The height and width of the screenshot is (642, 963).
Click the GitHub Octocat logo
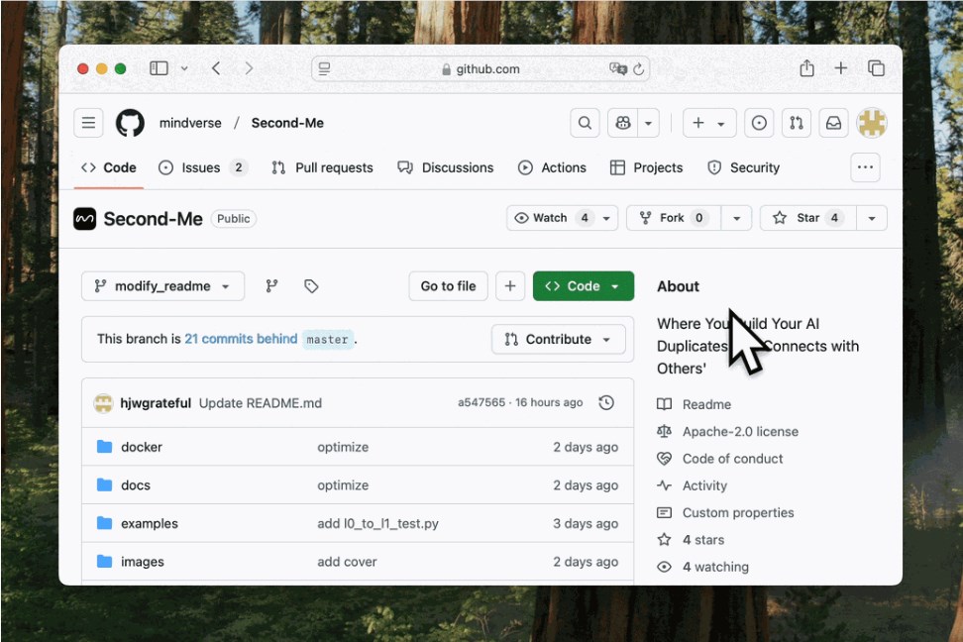(x=130, y=123)
